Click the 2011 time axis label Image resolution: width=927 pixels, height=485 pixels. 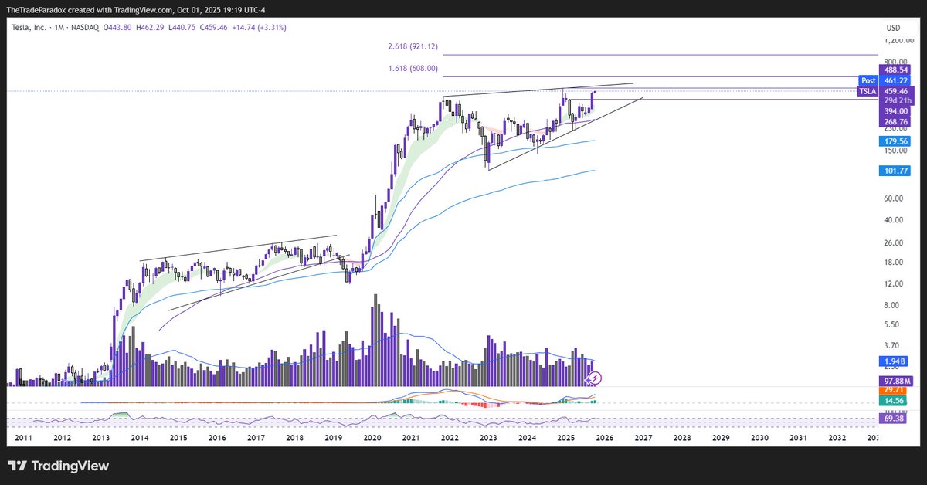24,438
